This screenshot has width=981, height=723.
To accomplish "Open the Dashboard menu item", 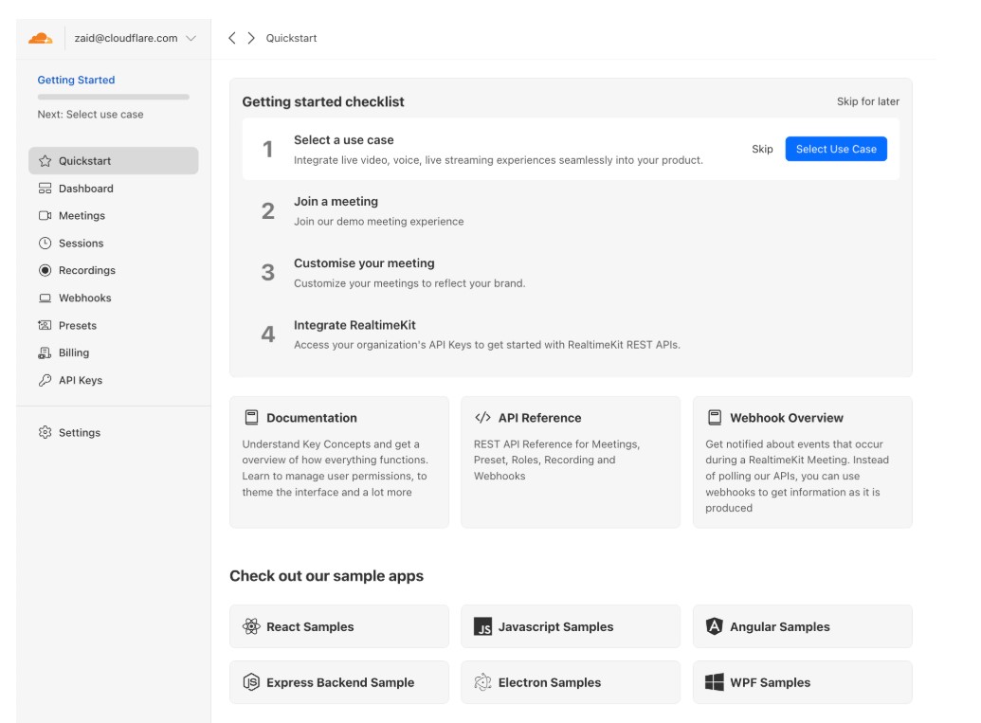I will click(85, 189).
